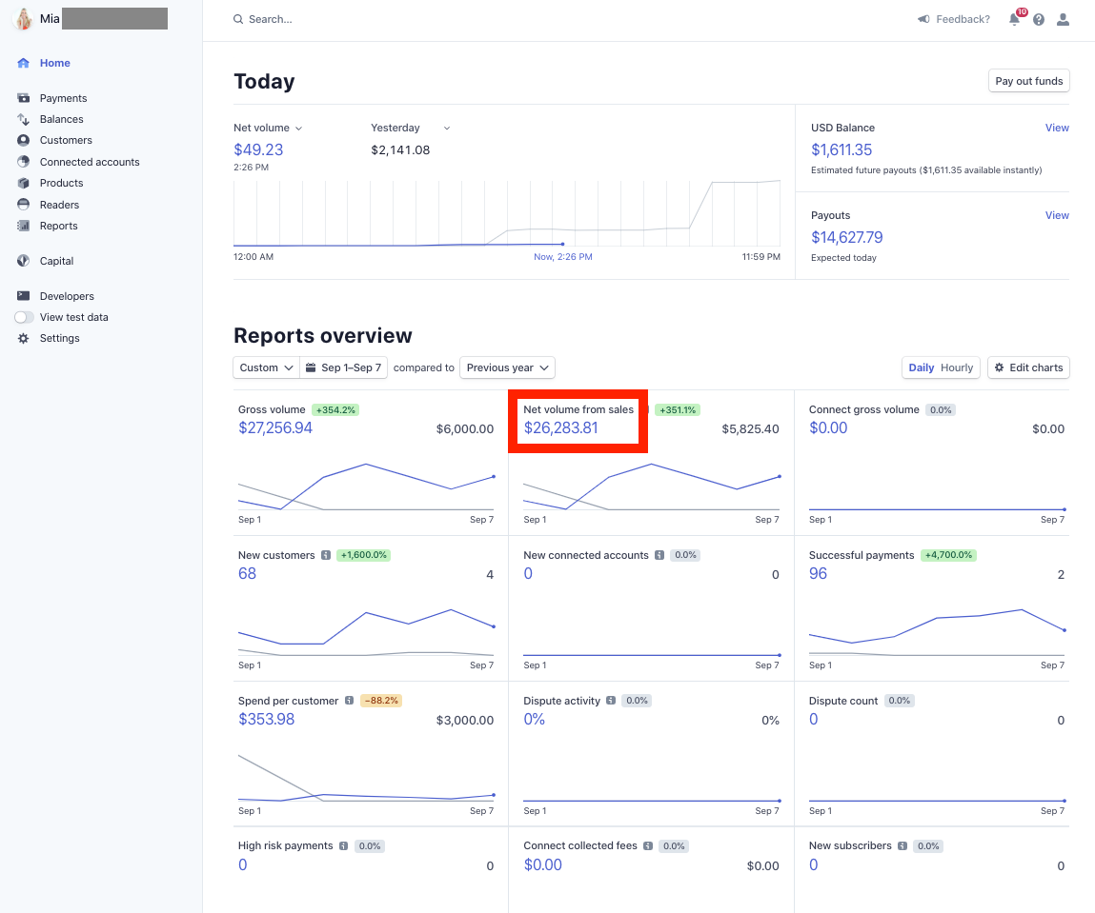The image size is (1095, 913).
Task: Click View link next to USD Balance
Action: [x=1057, y=128]
